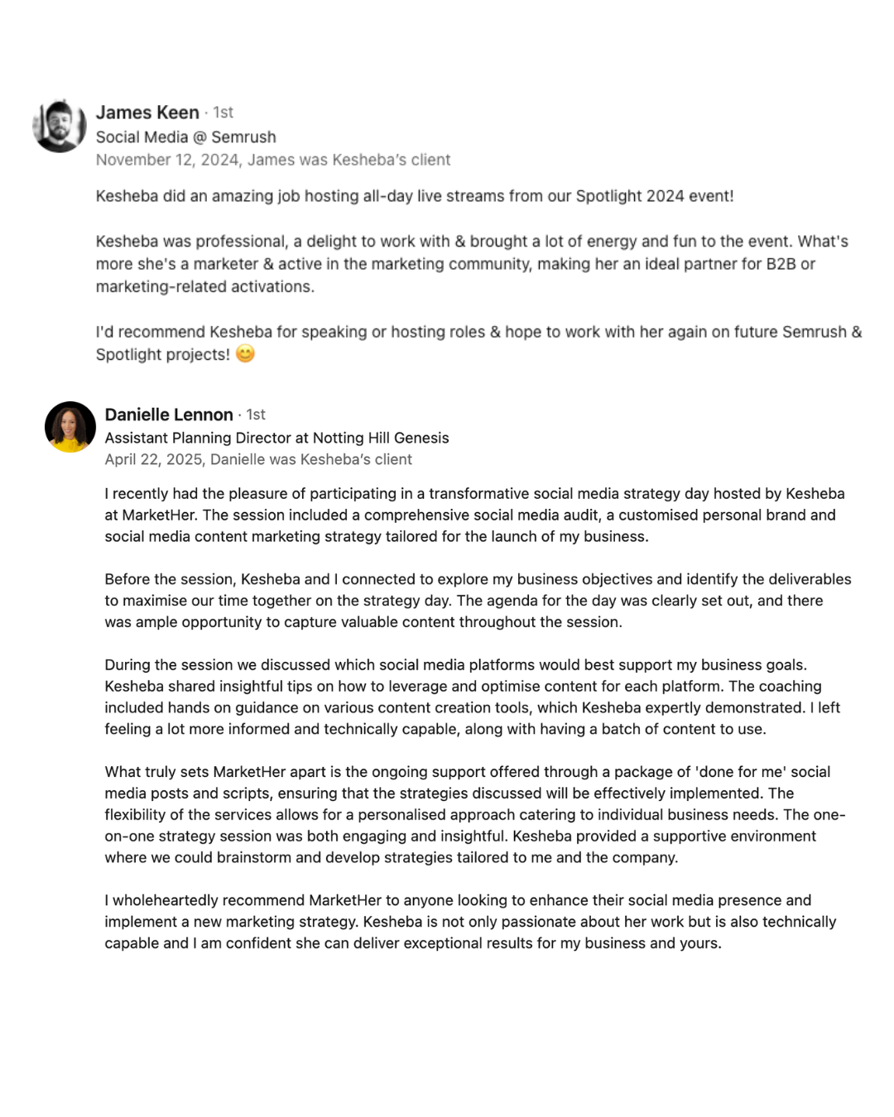This screenshot has width=894, height=1117.
Task: Click the smiling emoji after Spotlight projects
Action: (x=246, y=354)
